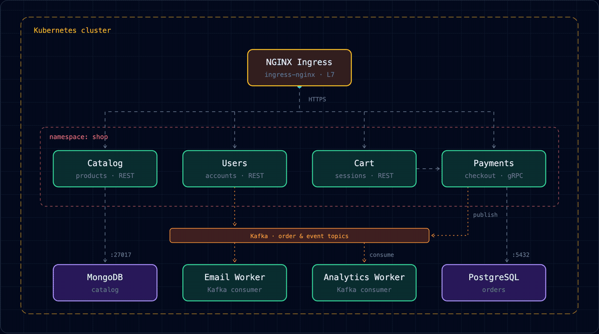Click the 'publish' edge label
599x334 pixels.
pos(485,215)
